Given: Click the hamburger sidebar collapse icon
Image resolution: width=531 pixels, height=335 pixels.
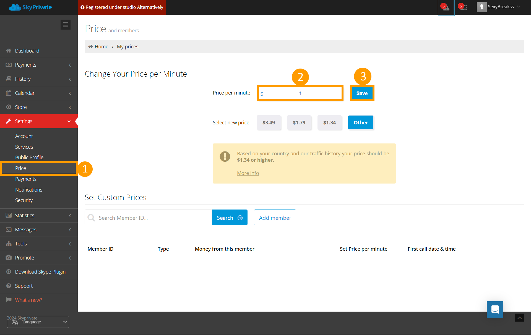Looking at the screenshot, I should click(x=66, y=25).
